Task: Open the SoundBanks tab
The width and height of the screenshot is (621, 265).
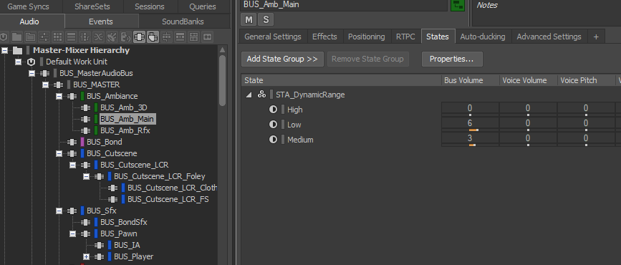Action: coord(183,21)
